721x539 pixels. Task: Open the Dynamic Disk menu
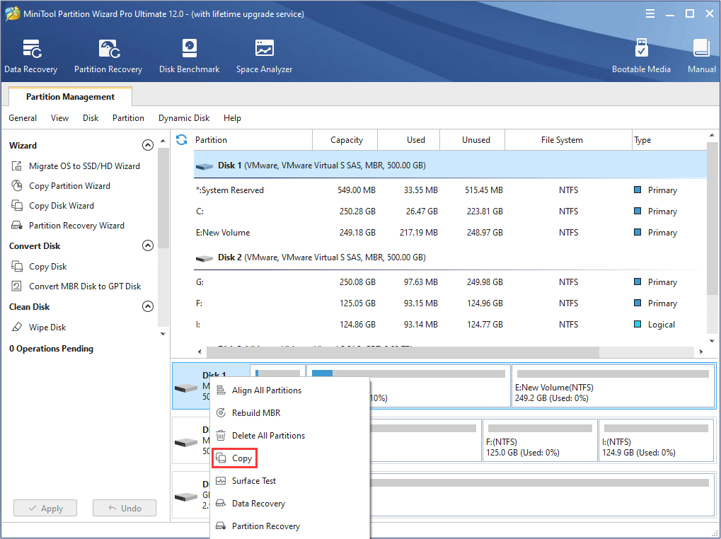[184, 118]
